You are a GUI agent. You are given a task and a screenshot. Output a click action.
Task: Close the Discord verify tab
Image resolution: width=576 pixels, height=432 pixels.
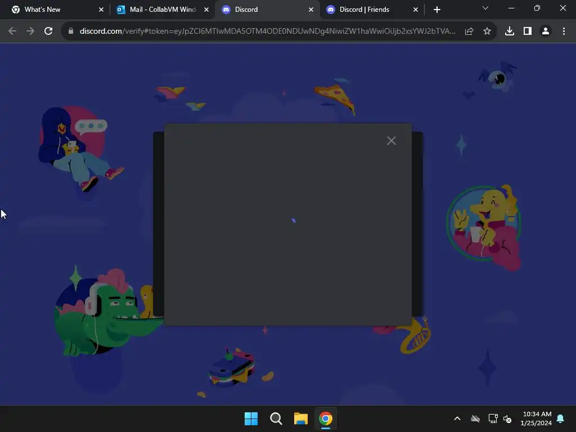point(311,10)
